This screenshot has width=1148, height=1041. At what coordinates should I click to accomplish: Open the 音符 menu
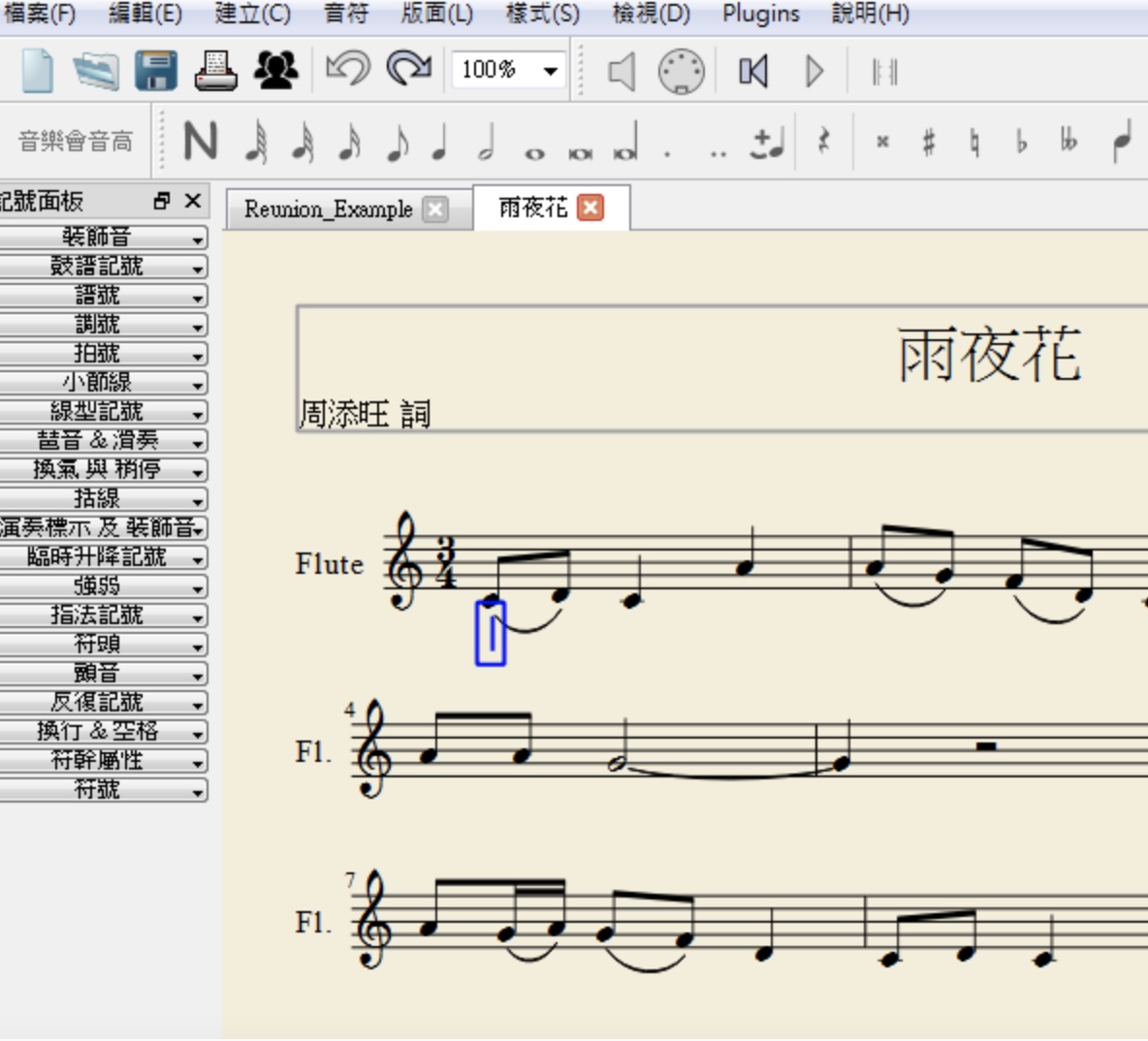[x=345, y=14]
